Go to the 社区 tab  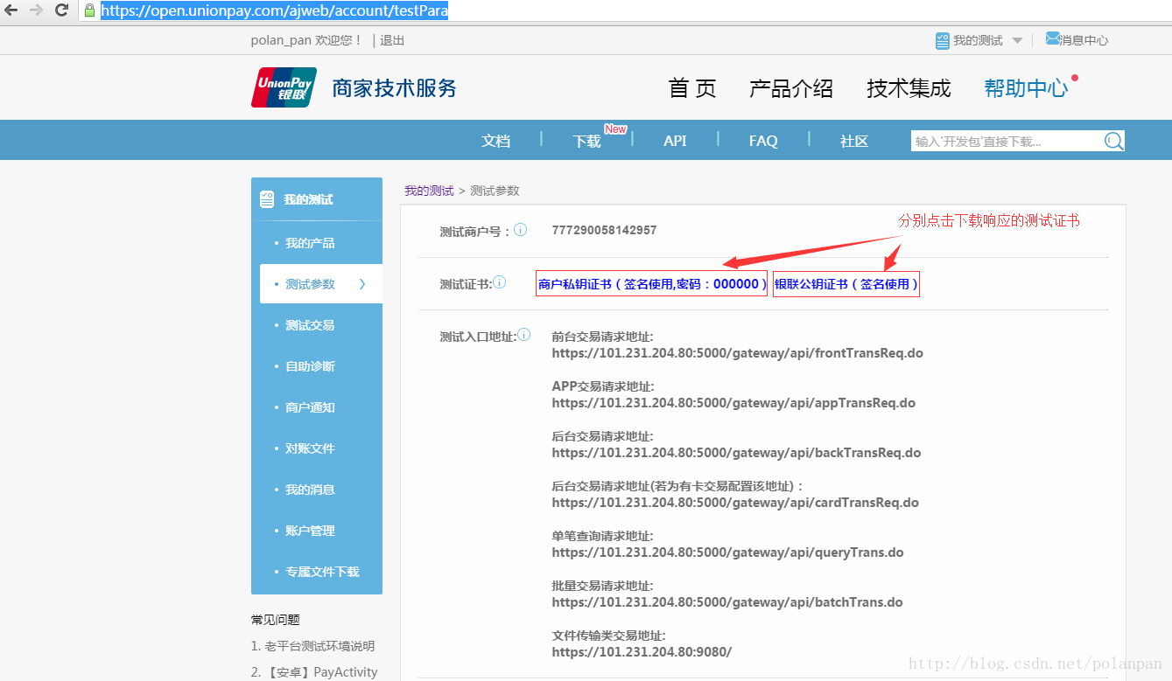pyautogui.click(x=854, y=141)
